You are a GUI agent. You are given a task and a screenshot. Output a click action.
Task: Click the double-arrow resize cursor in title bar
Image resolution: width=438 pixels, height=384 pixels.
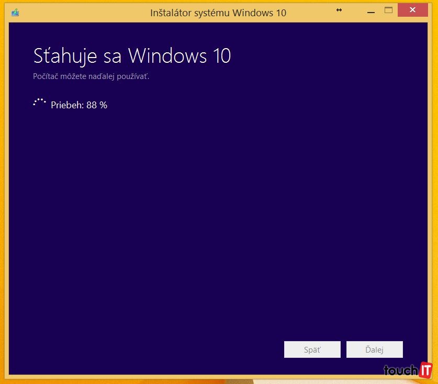[339, 10]
